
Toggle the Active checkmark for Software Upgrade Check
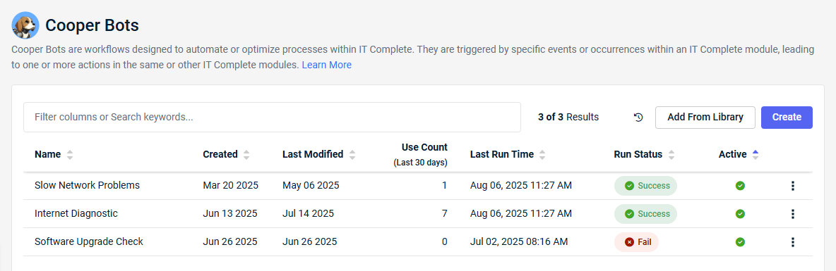tap(740, 241)
